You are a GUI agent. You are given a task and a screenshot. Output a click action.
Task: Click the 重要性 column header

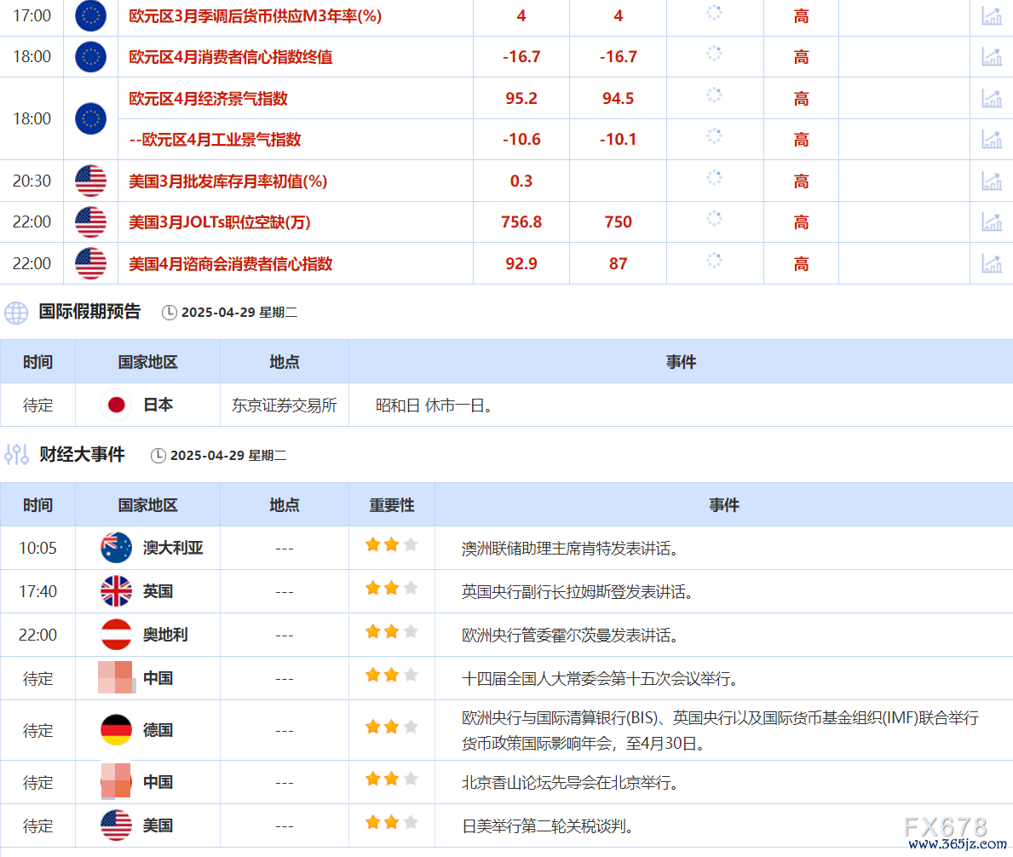[391, 505]
